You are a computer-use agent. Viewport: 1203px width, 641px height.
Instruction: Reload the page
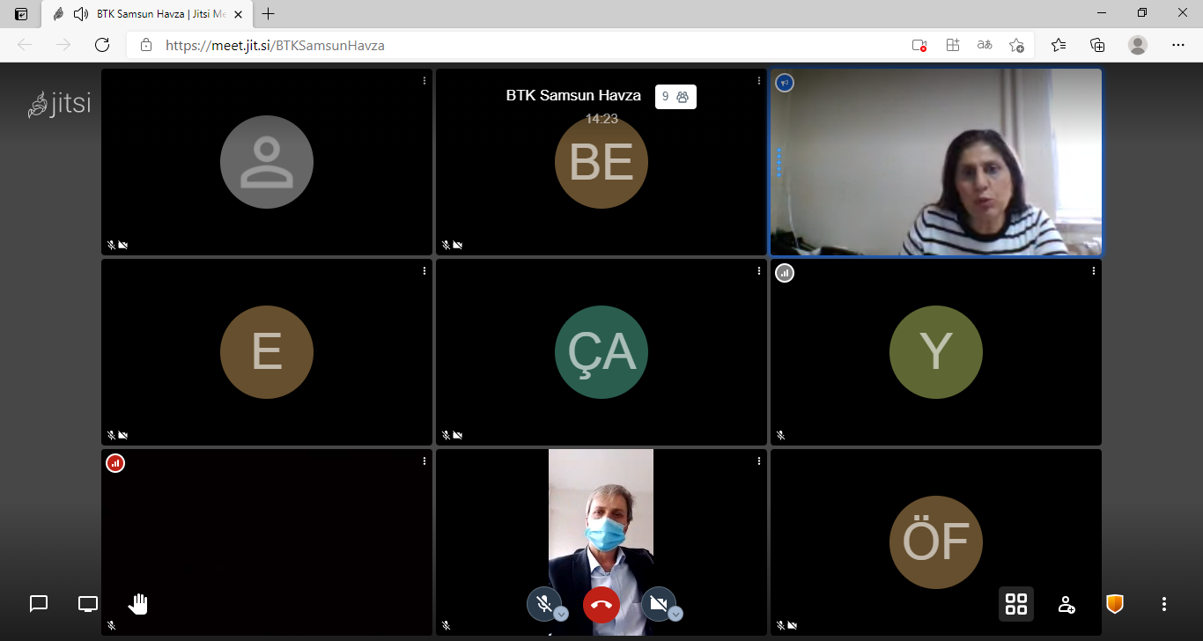[102, 45]
